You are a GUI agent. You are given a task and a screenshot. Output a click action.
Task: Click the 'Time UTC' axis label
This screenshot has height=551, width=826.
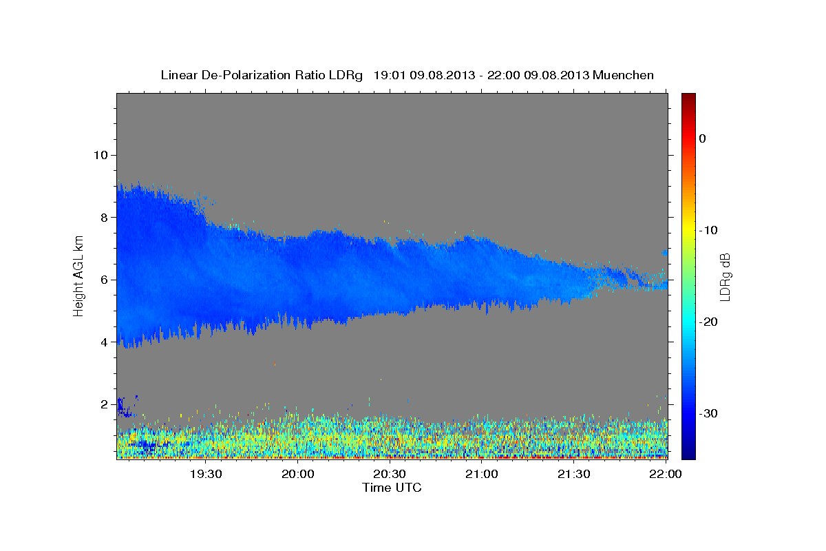pyautogui.click(x=392, y=488)
